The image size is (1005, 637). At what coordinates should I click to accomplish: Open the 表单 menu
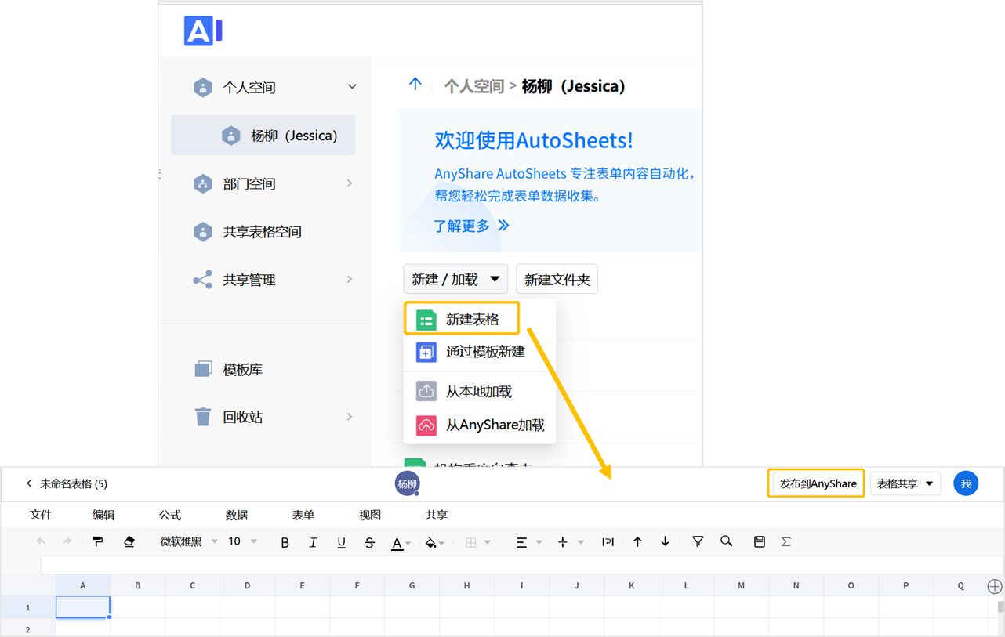tap(303, 515)
